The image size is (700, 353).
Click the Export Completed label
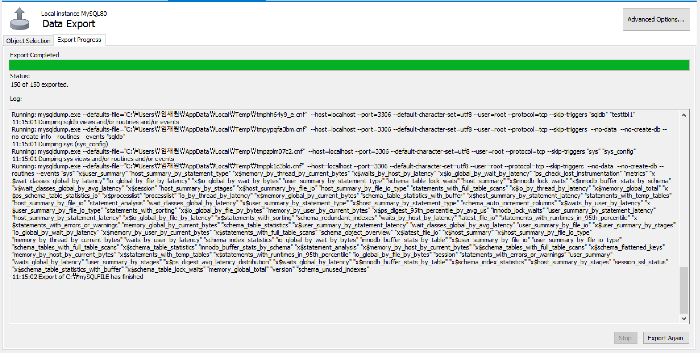pyautogui.click(x=34, y=55)
